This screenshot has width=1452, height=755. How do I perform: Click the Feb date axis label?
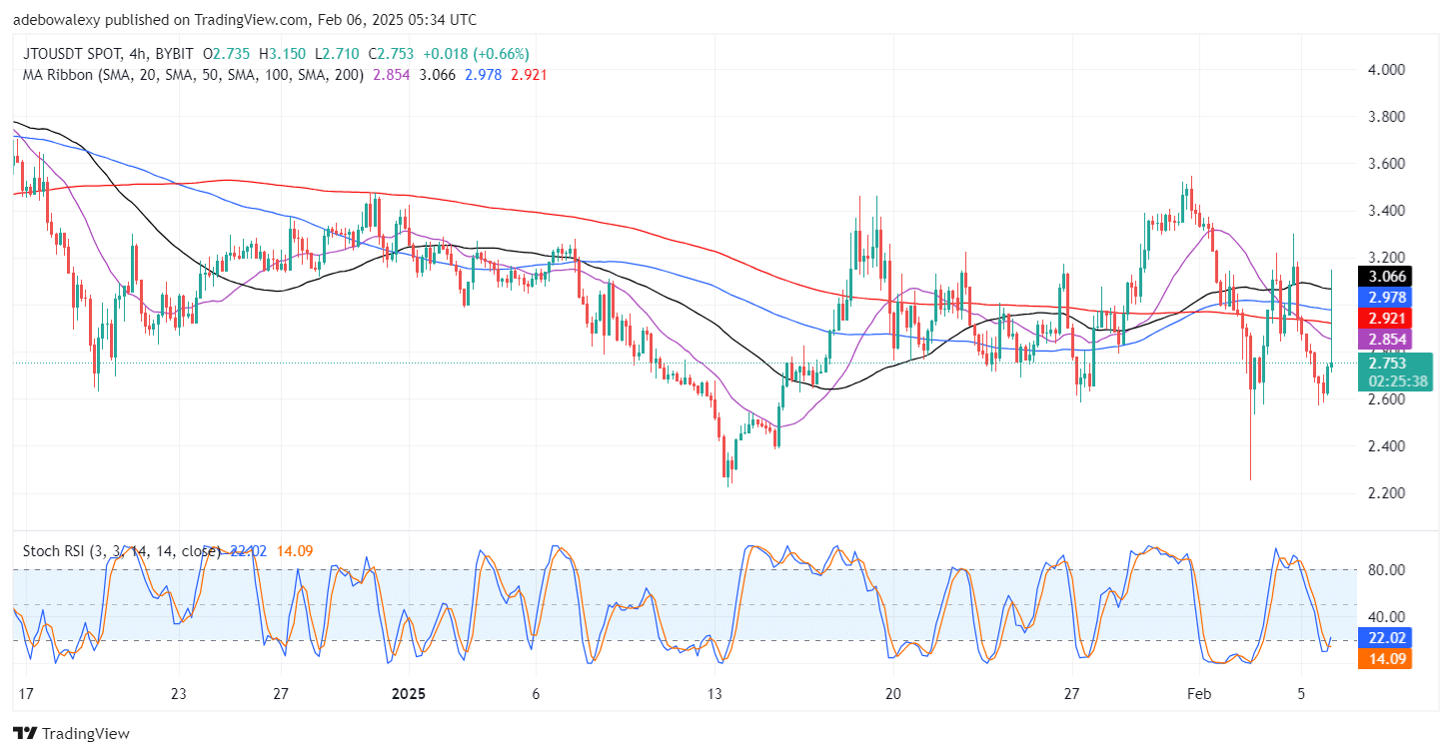point(1198,694)
